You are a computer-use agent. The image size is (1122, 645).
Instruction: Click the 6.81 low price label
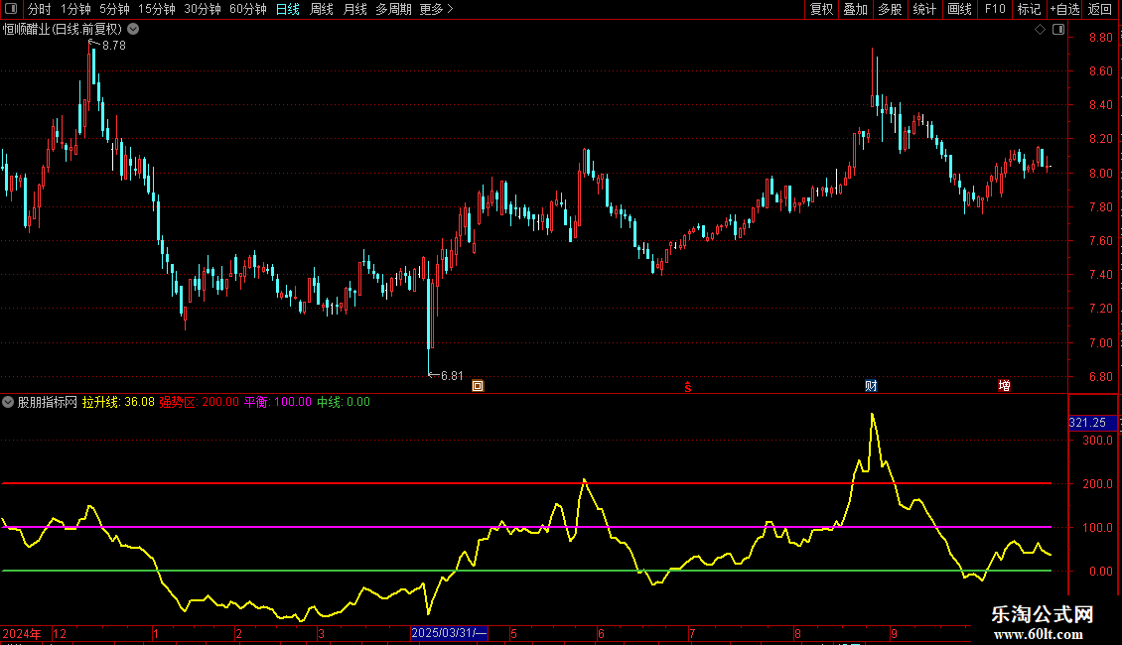(x=452, y=376)
